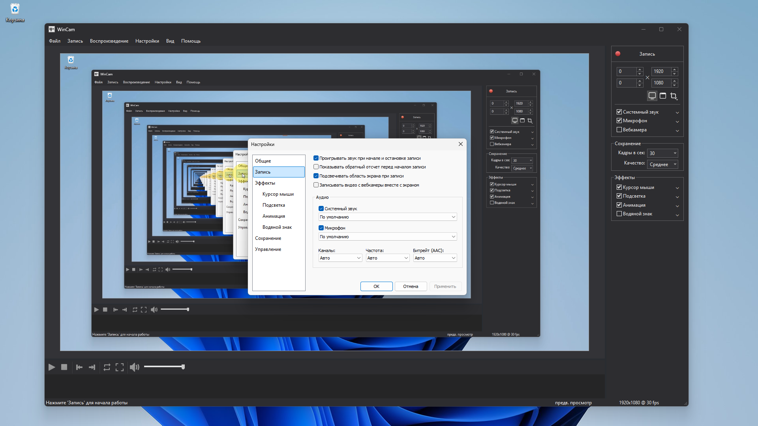The image size is (758, 426).
Task: Open the system sound device dropdown
Action: [388, 217]
